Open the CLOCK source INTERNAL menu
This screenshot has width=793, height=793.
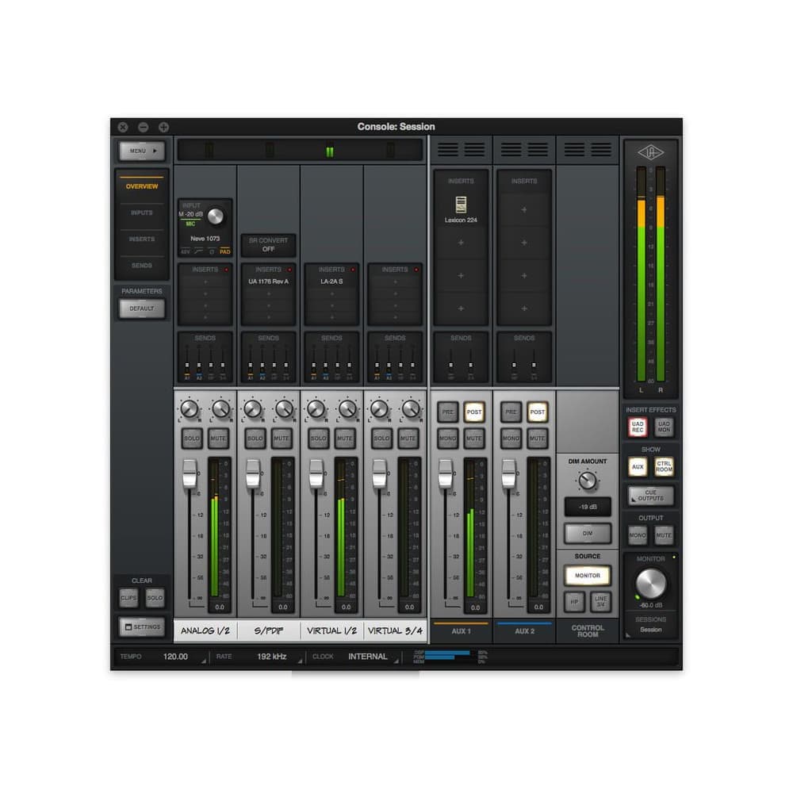pyautogui.click(x=368, y=657)
